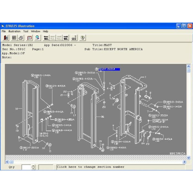Click callout number 22 in diagram
The width and height of the screenshot is (193, 193).
(65, 92)
